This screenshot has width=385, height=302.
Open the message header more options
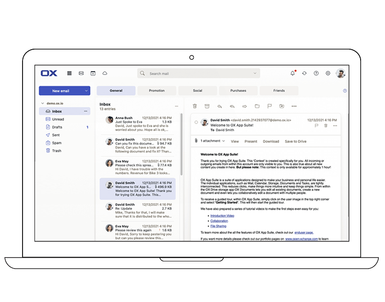pos(335,126)
